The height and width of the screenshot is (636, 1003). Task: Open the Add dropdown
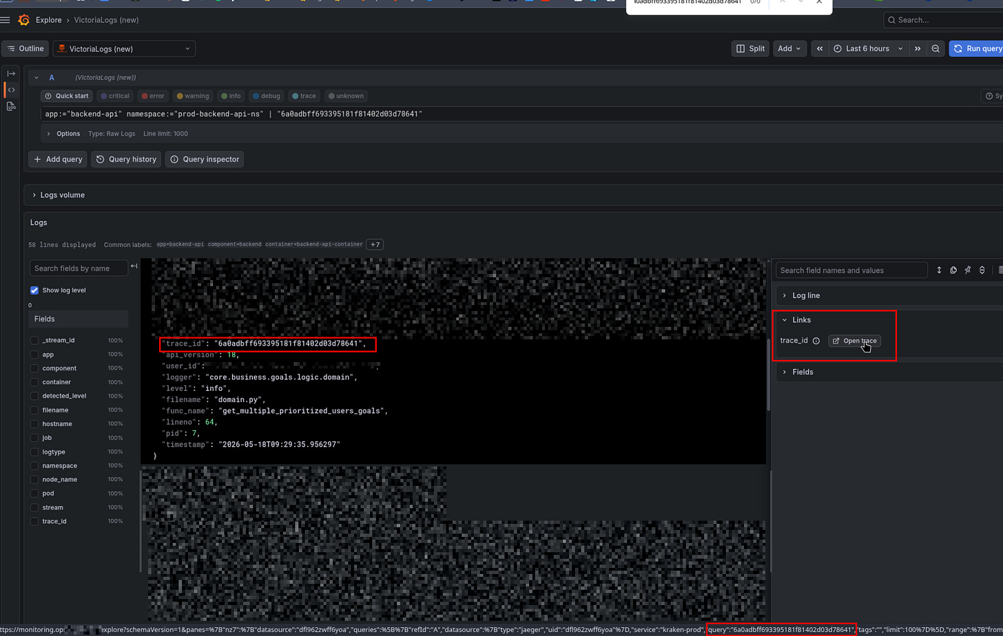point(789,49)
